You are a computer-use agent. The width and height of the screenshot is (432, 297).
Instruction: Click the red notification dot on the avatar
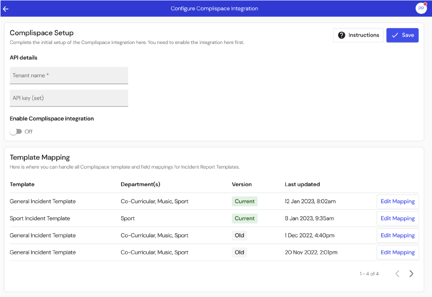tap(426, 3)
